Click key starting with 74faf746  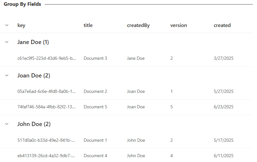pos(47,107)
